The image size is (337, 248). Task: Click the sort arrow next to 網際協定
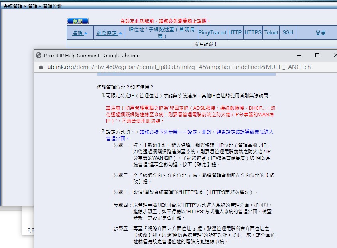[120, 33]
